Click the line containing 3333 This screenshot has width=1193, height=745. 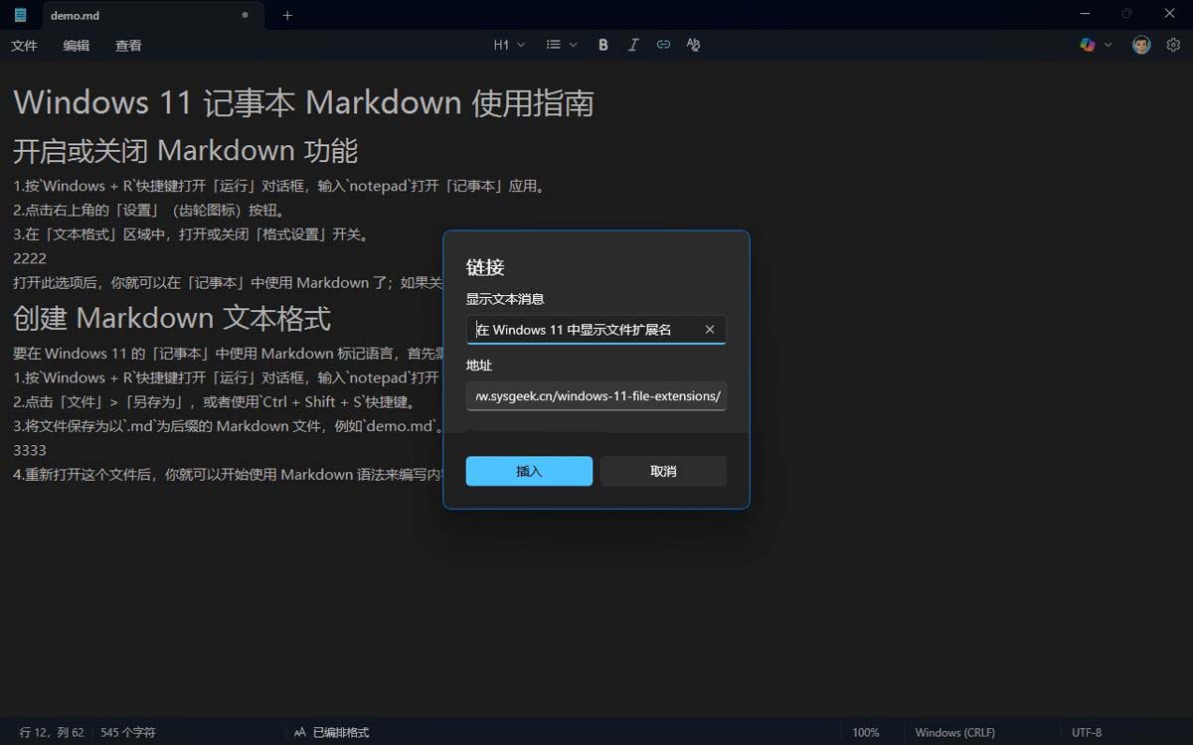point(30,450)
